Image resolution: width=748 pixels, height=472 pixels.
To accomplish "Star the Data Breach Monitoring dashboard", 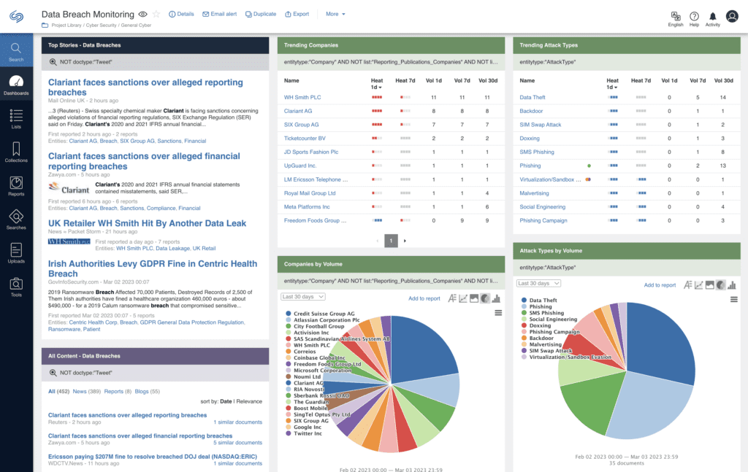I will coord(156,15).
